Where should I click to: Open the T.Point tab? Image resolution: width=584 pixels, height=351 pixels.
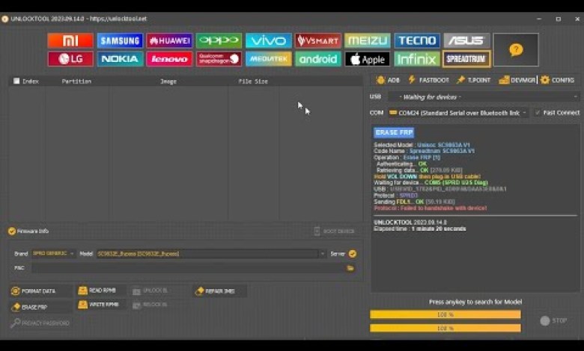[474, 80]
